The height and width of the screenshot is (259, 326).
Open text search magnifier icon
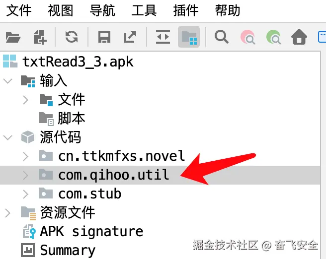222,37
